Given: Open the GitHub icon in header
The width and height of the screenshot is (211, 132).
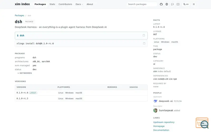Looking at the screenshot, I should tap(161, 4).
